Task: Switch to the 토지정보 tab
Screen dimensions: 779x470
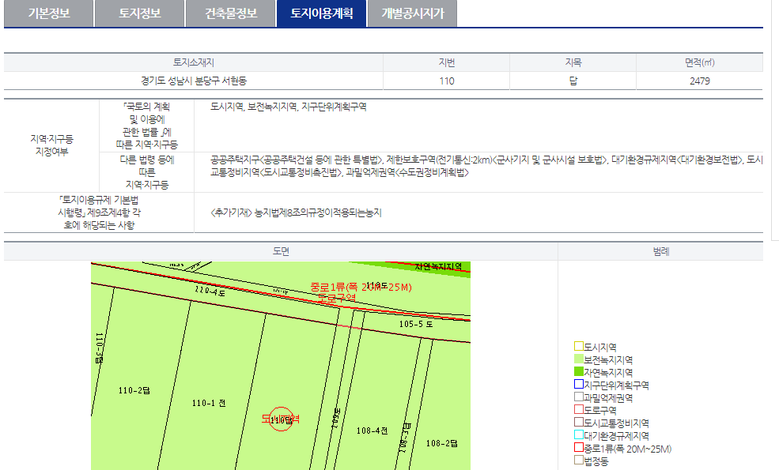Action: pos(140,13)
